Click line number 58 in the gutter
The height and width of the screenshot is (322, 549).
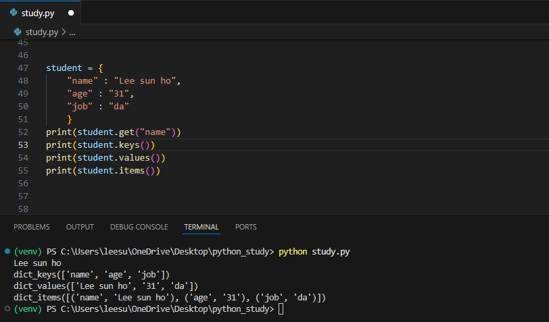click(x=23, y=209)
